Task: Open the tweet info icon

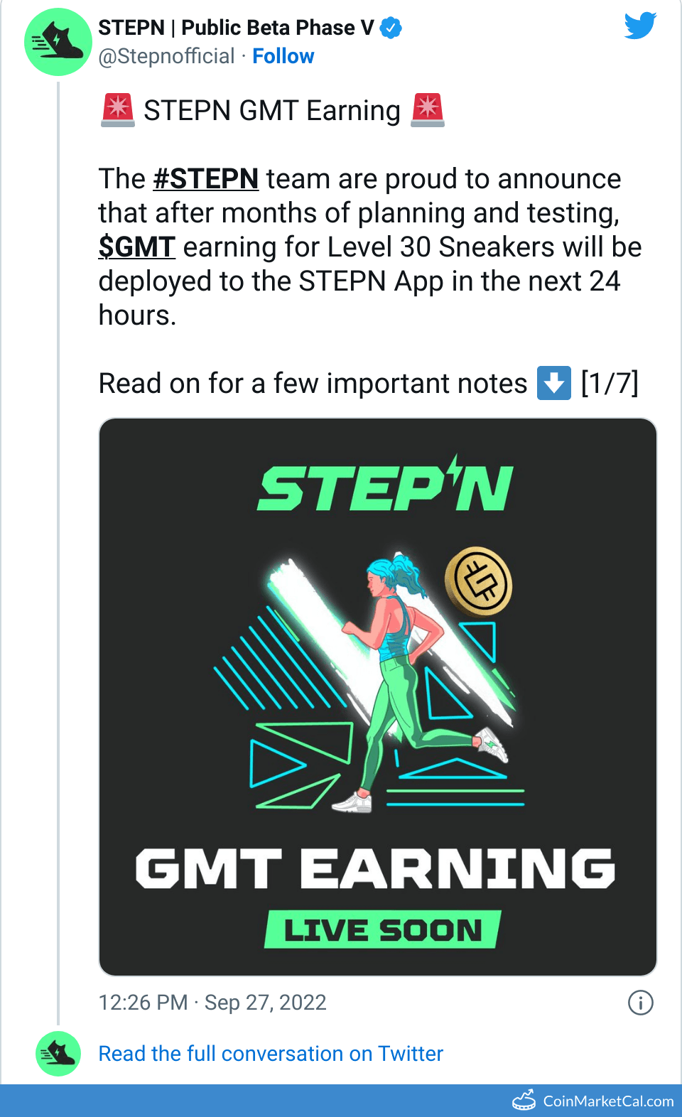Action: pos(642,1003)
